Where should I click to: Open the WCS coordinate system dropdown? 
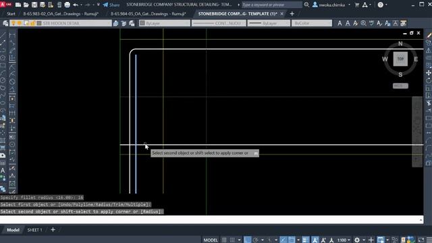pos(400,86)
